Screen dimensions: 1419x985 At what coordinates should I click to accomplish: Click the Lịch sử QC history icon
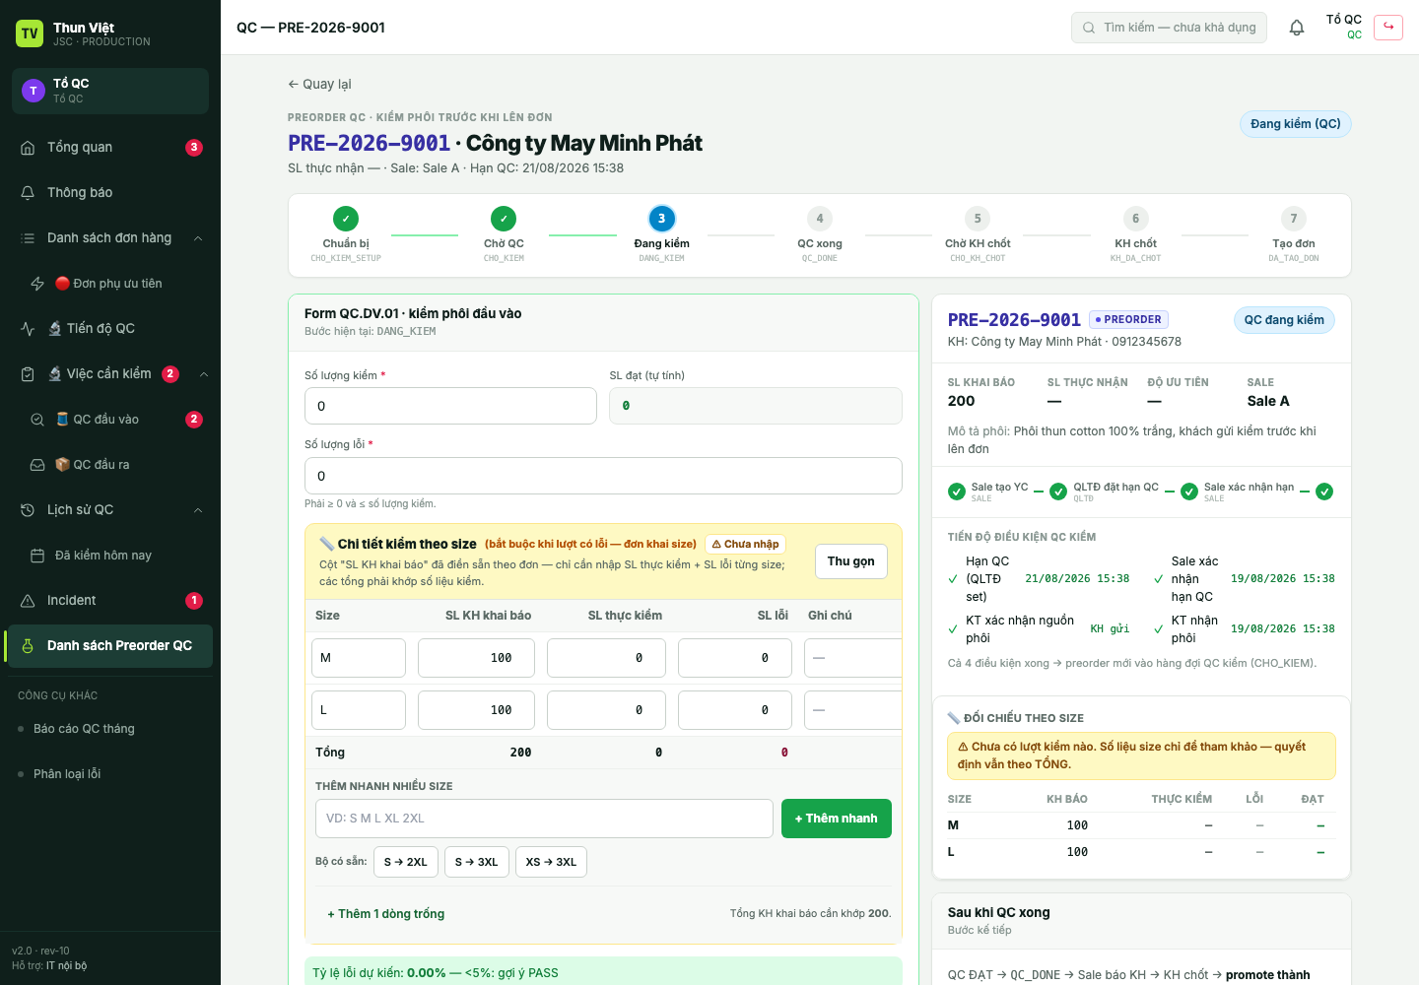coord(28,510)
